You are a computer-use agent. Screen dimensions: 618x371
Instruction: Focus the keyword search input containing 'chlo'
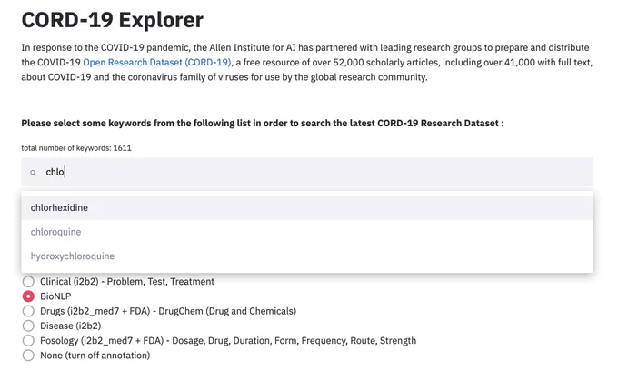coord(307,172)
